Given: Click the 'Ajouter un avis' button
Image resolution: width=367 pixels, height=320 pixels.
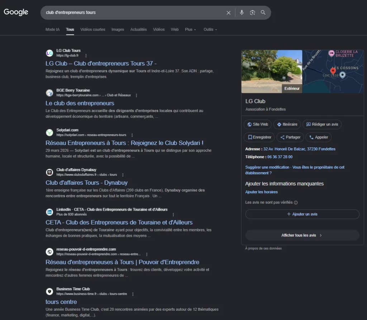Looking at the screenshot, I should (302, 214).
